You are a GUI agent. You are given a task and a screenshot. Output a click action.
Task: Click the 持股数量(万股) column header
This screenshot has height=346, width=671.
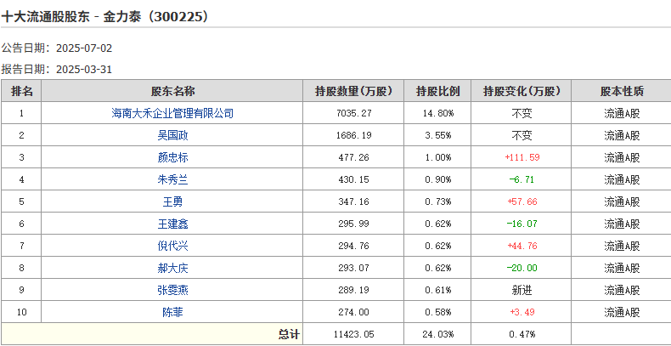[x=353, y=91]
